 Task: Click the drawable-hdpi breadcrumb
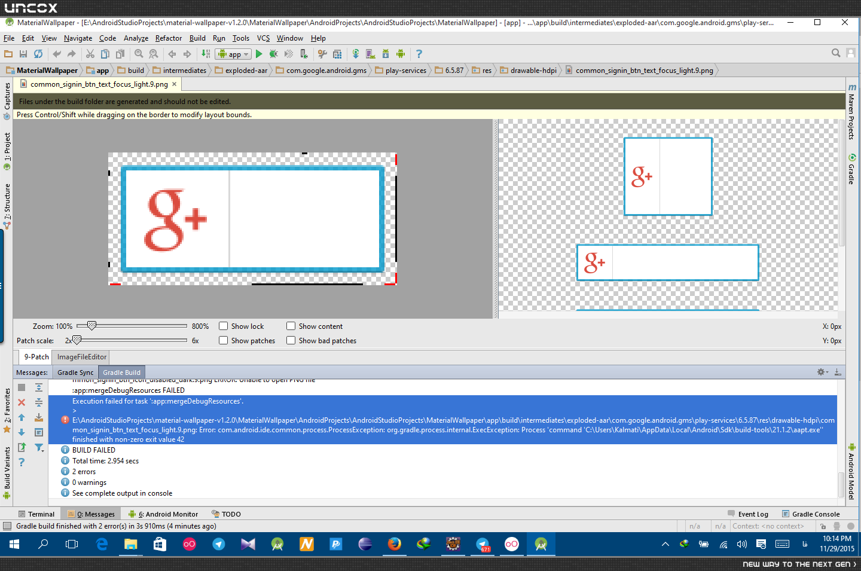529,71
